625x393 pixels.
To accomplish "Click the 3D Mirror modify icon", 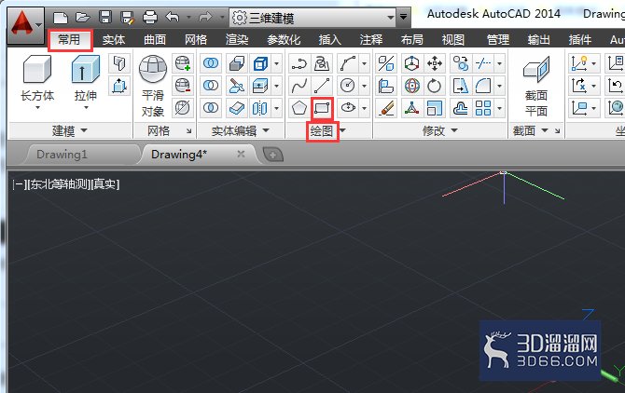I will tap(386, 63).
